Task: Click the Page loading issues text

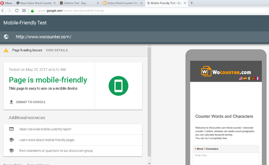Action: pos(27,50)
